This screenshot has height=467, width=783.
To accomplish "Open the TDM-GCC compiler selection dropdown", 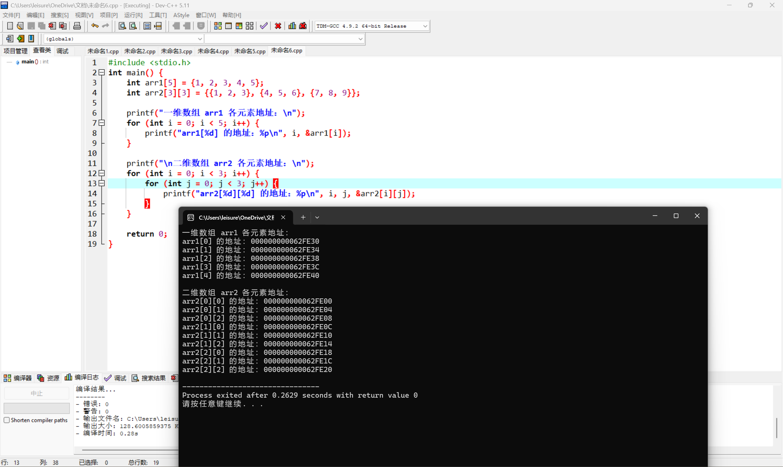I will point(425,26).
